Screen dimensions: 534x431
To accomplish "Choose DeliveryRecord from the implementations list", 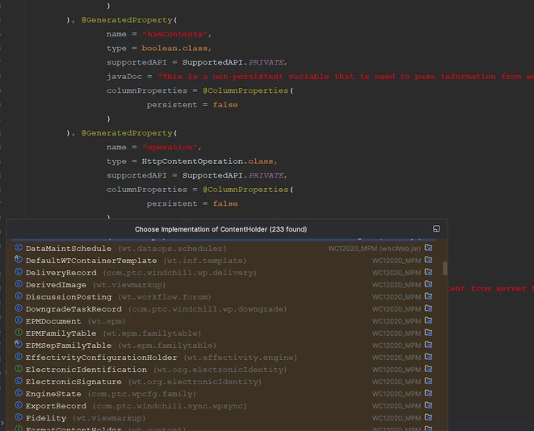I will pyautogui.click(x=224, y=273).
